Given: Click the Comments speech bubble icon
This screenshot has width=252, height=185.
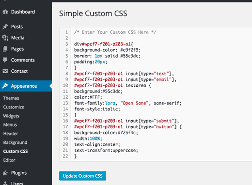Looking at the screenshot, I should click(5, 60).
